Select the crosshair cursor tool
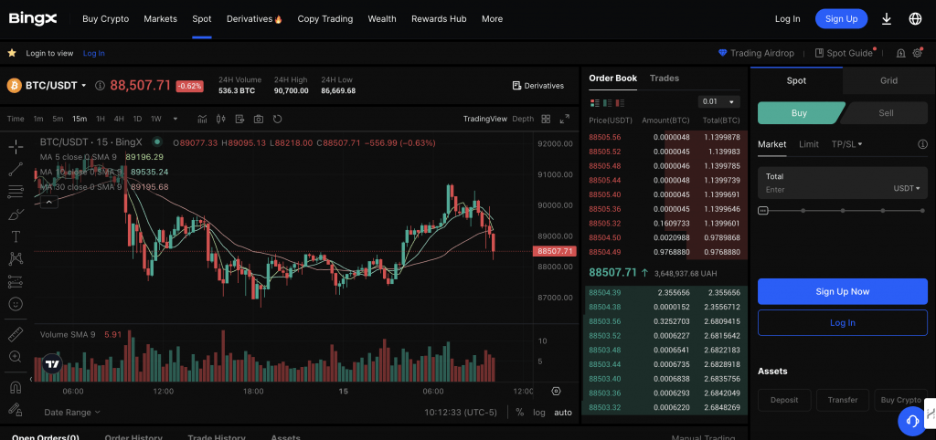 pyautogui.click(x=16, y=147)
